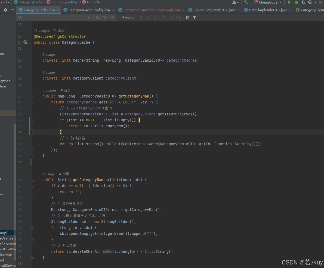
Task: Open find in multiple lines options icon
Action: tap(187, 18)
